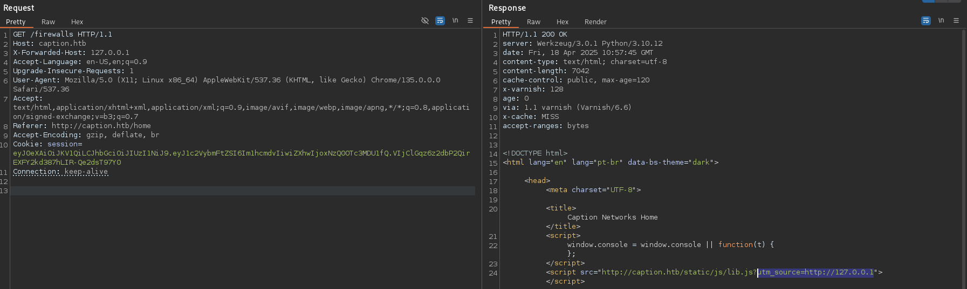
Task: Select the Pretty tab in the Request pane
Action: (x=16, y=22)
